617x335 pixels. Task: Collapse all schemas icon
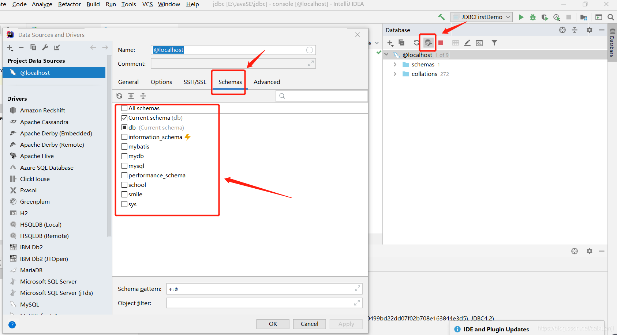tap(143, 96)
